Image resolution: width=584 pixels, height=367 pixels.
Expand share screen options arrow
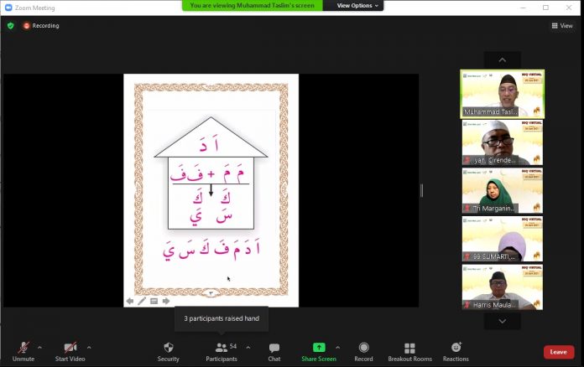pos(338,347)
